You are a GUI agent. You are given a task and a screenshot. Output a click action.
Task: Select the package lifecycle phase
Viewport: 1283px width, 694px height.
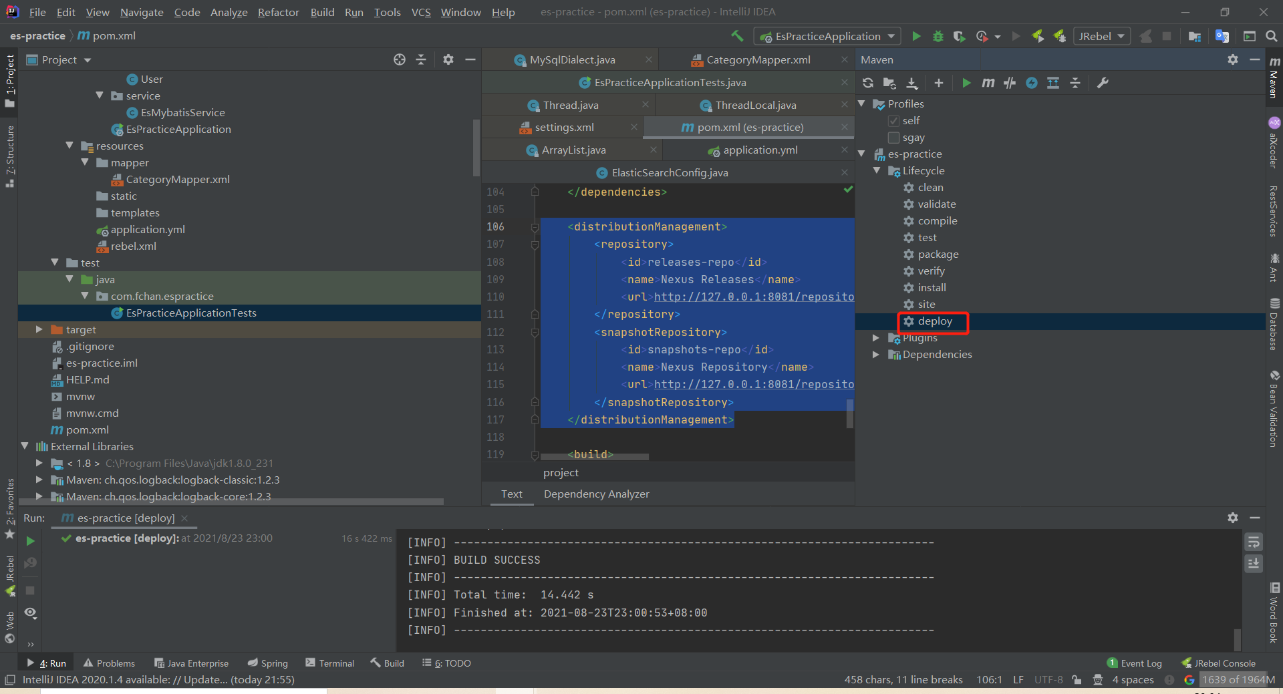(938, 254)
